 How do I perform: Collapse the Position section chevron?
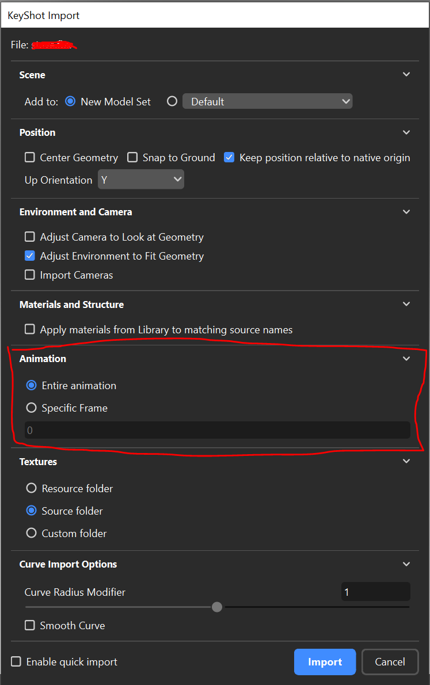[x=406, y=132]
